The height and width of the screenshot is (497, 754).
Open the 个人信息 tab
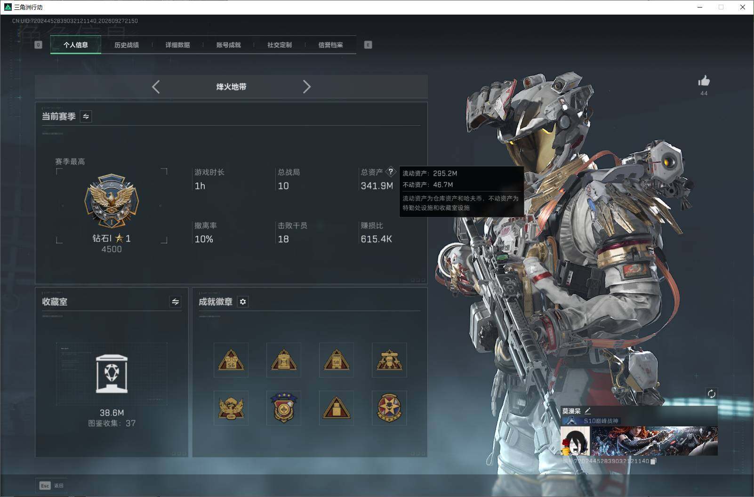coord(76,45)
